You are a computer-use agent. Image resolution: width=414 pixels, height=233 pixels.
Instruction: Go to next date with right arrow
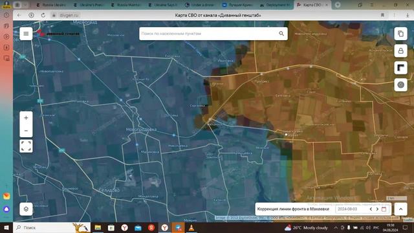(377, 209)
